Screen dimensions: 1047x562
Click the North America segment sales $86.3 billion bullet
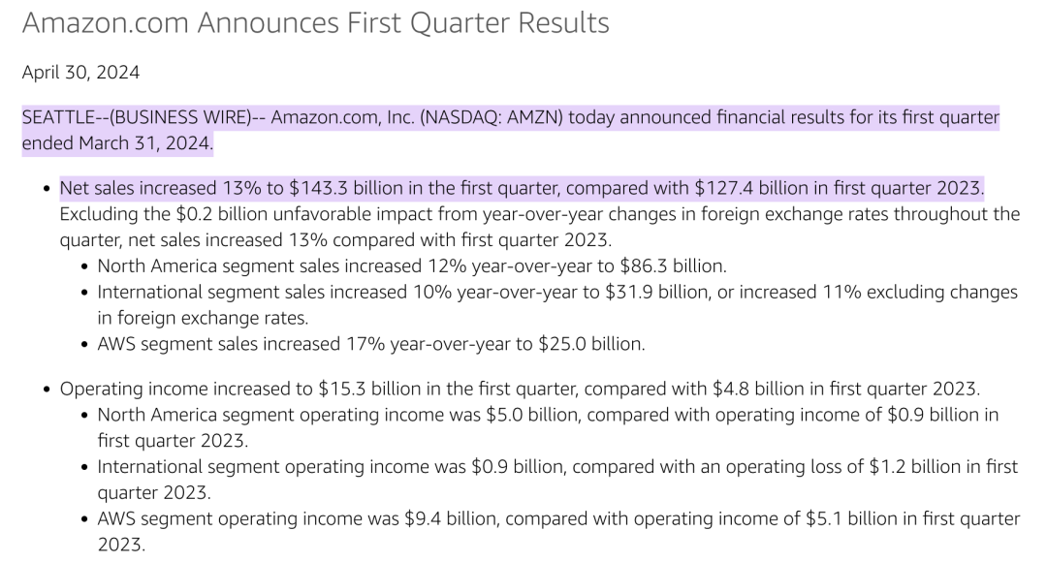411,266
